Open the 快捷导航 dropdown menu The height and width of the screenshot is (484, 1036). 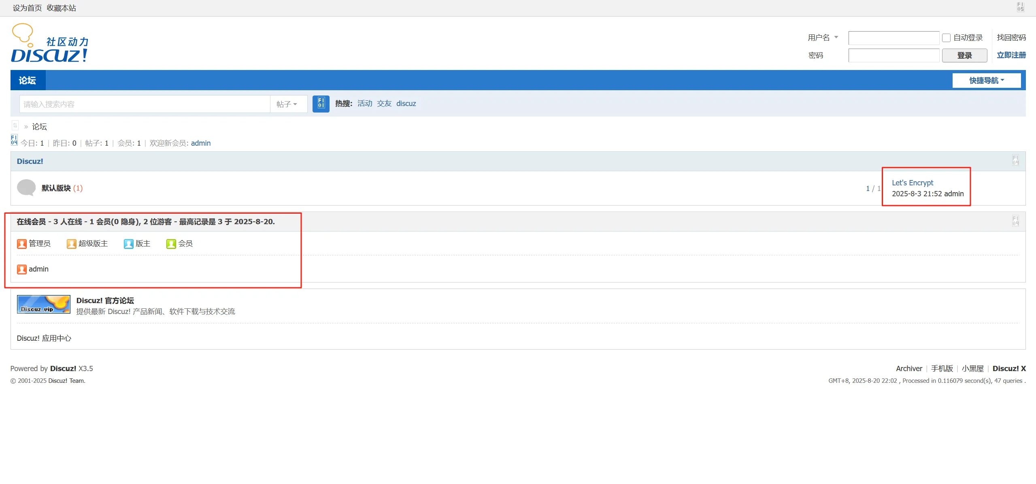[986, 81]
